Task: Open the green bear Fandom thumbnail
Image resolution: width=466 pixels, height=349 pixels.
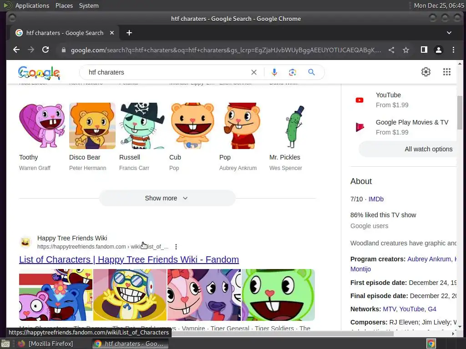Action: [278, 294]
